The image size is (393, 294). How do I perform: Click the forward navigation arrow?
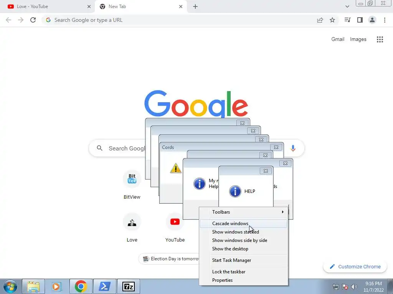[21, 20]
